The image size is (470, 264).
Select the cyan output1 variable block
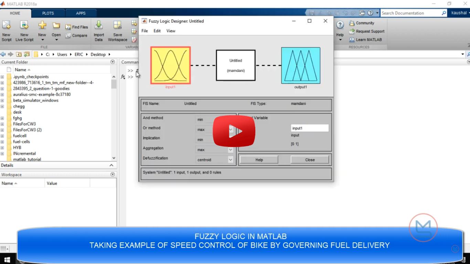point(301,66)
